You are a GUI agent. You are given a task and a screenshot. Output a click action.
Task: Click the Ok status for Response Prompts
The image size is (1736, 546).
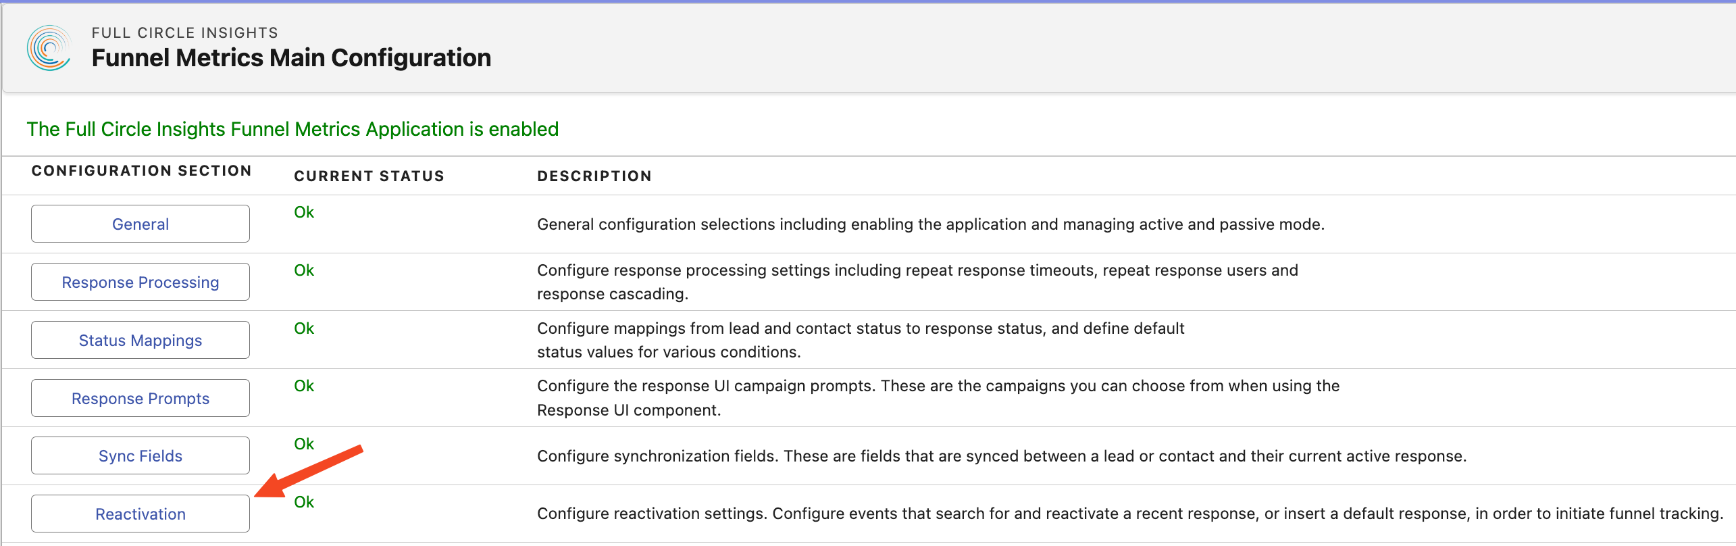tap(304, 386)
